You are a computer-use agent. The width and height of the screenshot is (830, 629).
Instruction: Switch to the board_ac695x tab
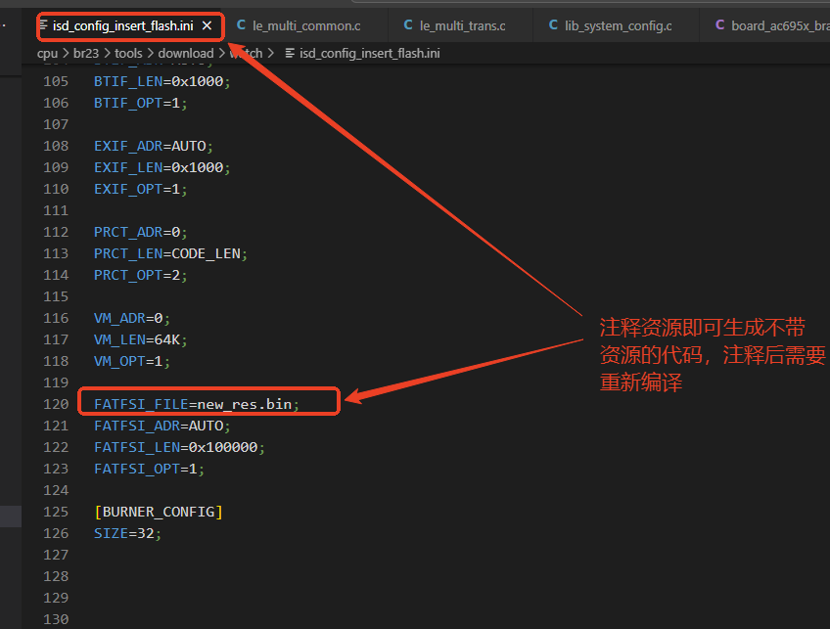click(780, 25)
